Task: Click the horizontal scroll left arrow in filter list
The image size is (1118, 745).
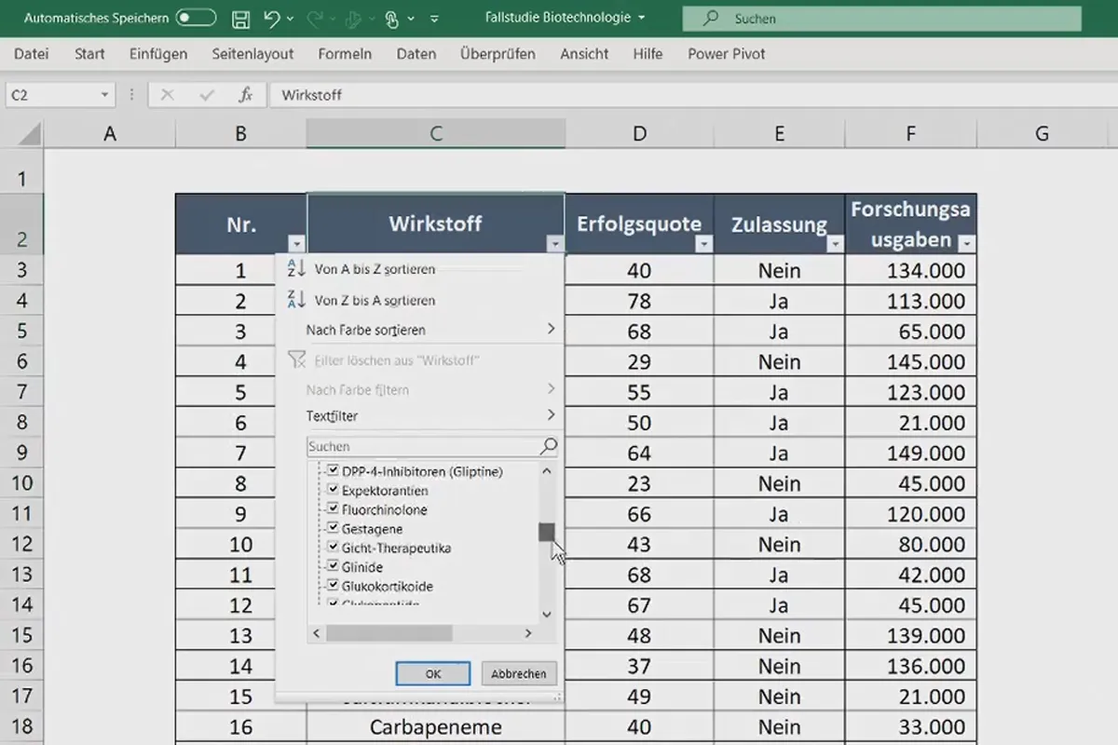Action: click(317, 633)
